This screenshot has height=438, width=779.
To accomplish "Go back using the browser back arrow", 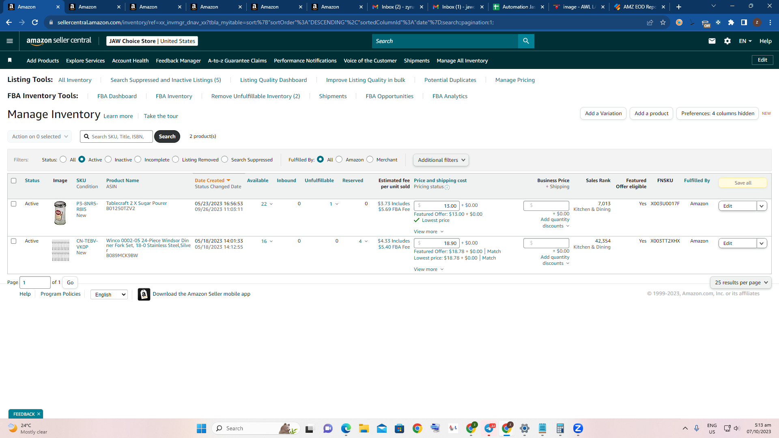I will click(x=9, y=22).
